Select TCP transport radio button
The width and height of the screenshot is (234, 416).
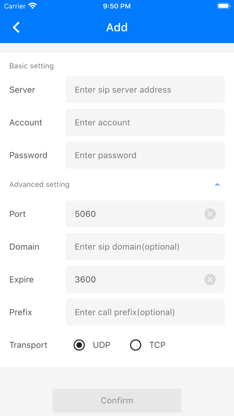click(x=136, y=345)
